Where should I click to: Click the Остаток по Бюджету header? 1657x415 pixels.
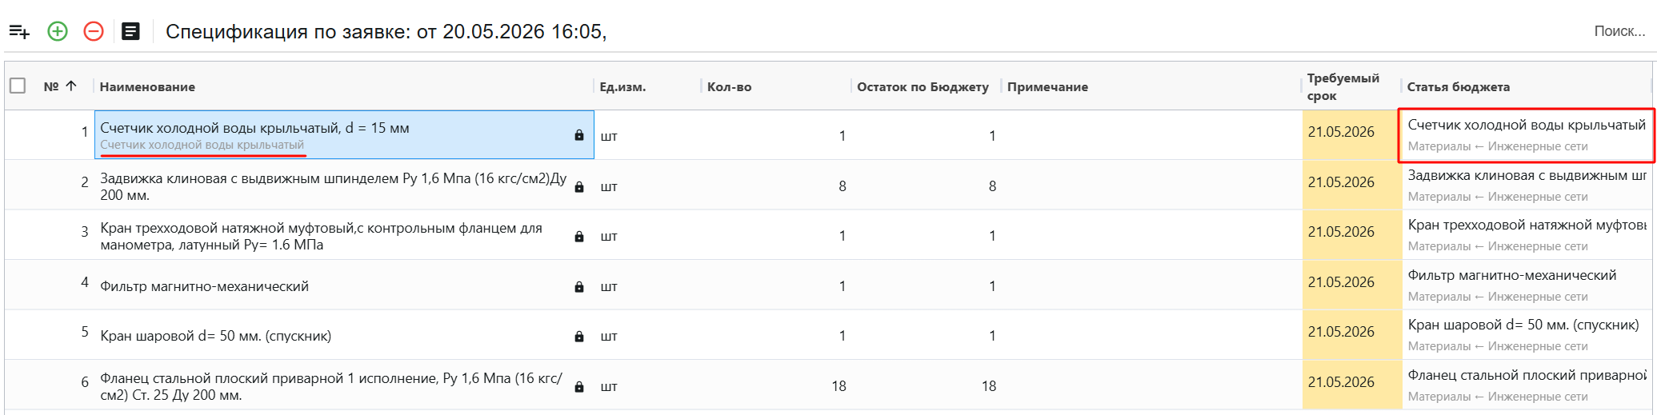[x=923, y=86]
